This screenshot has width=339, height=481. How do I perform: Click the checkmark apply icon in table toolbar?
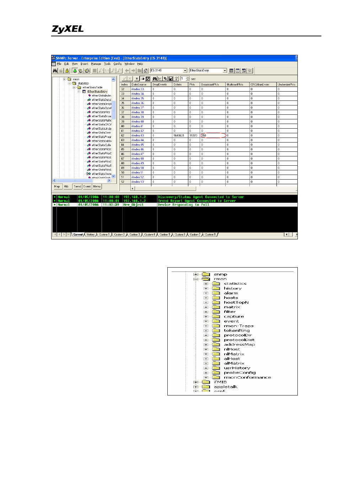pos(124,79)
